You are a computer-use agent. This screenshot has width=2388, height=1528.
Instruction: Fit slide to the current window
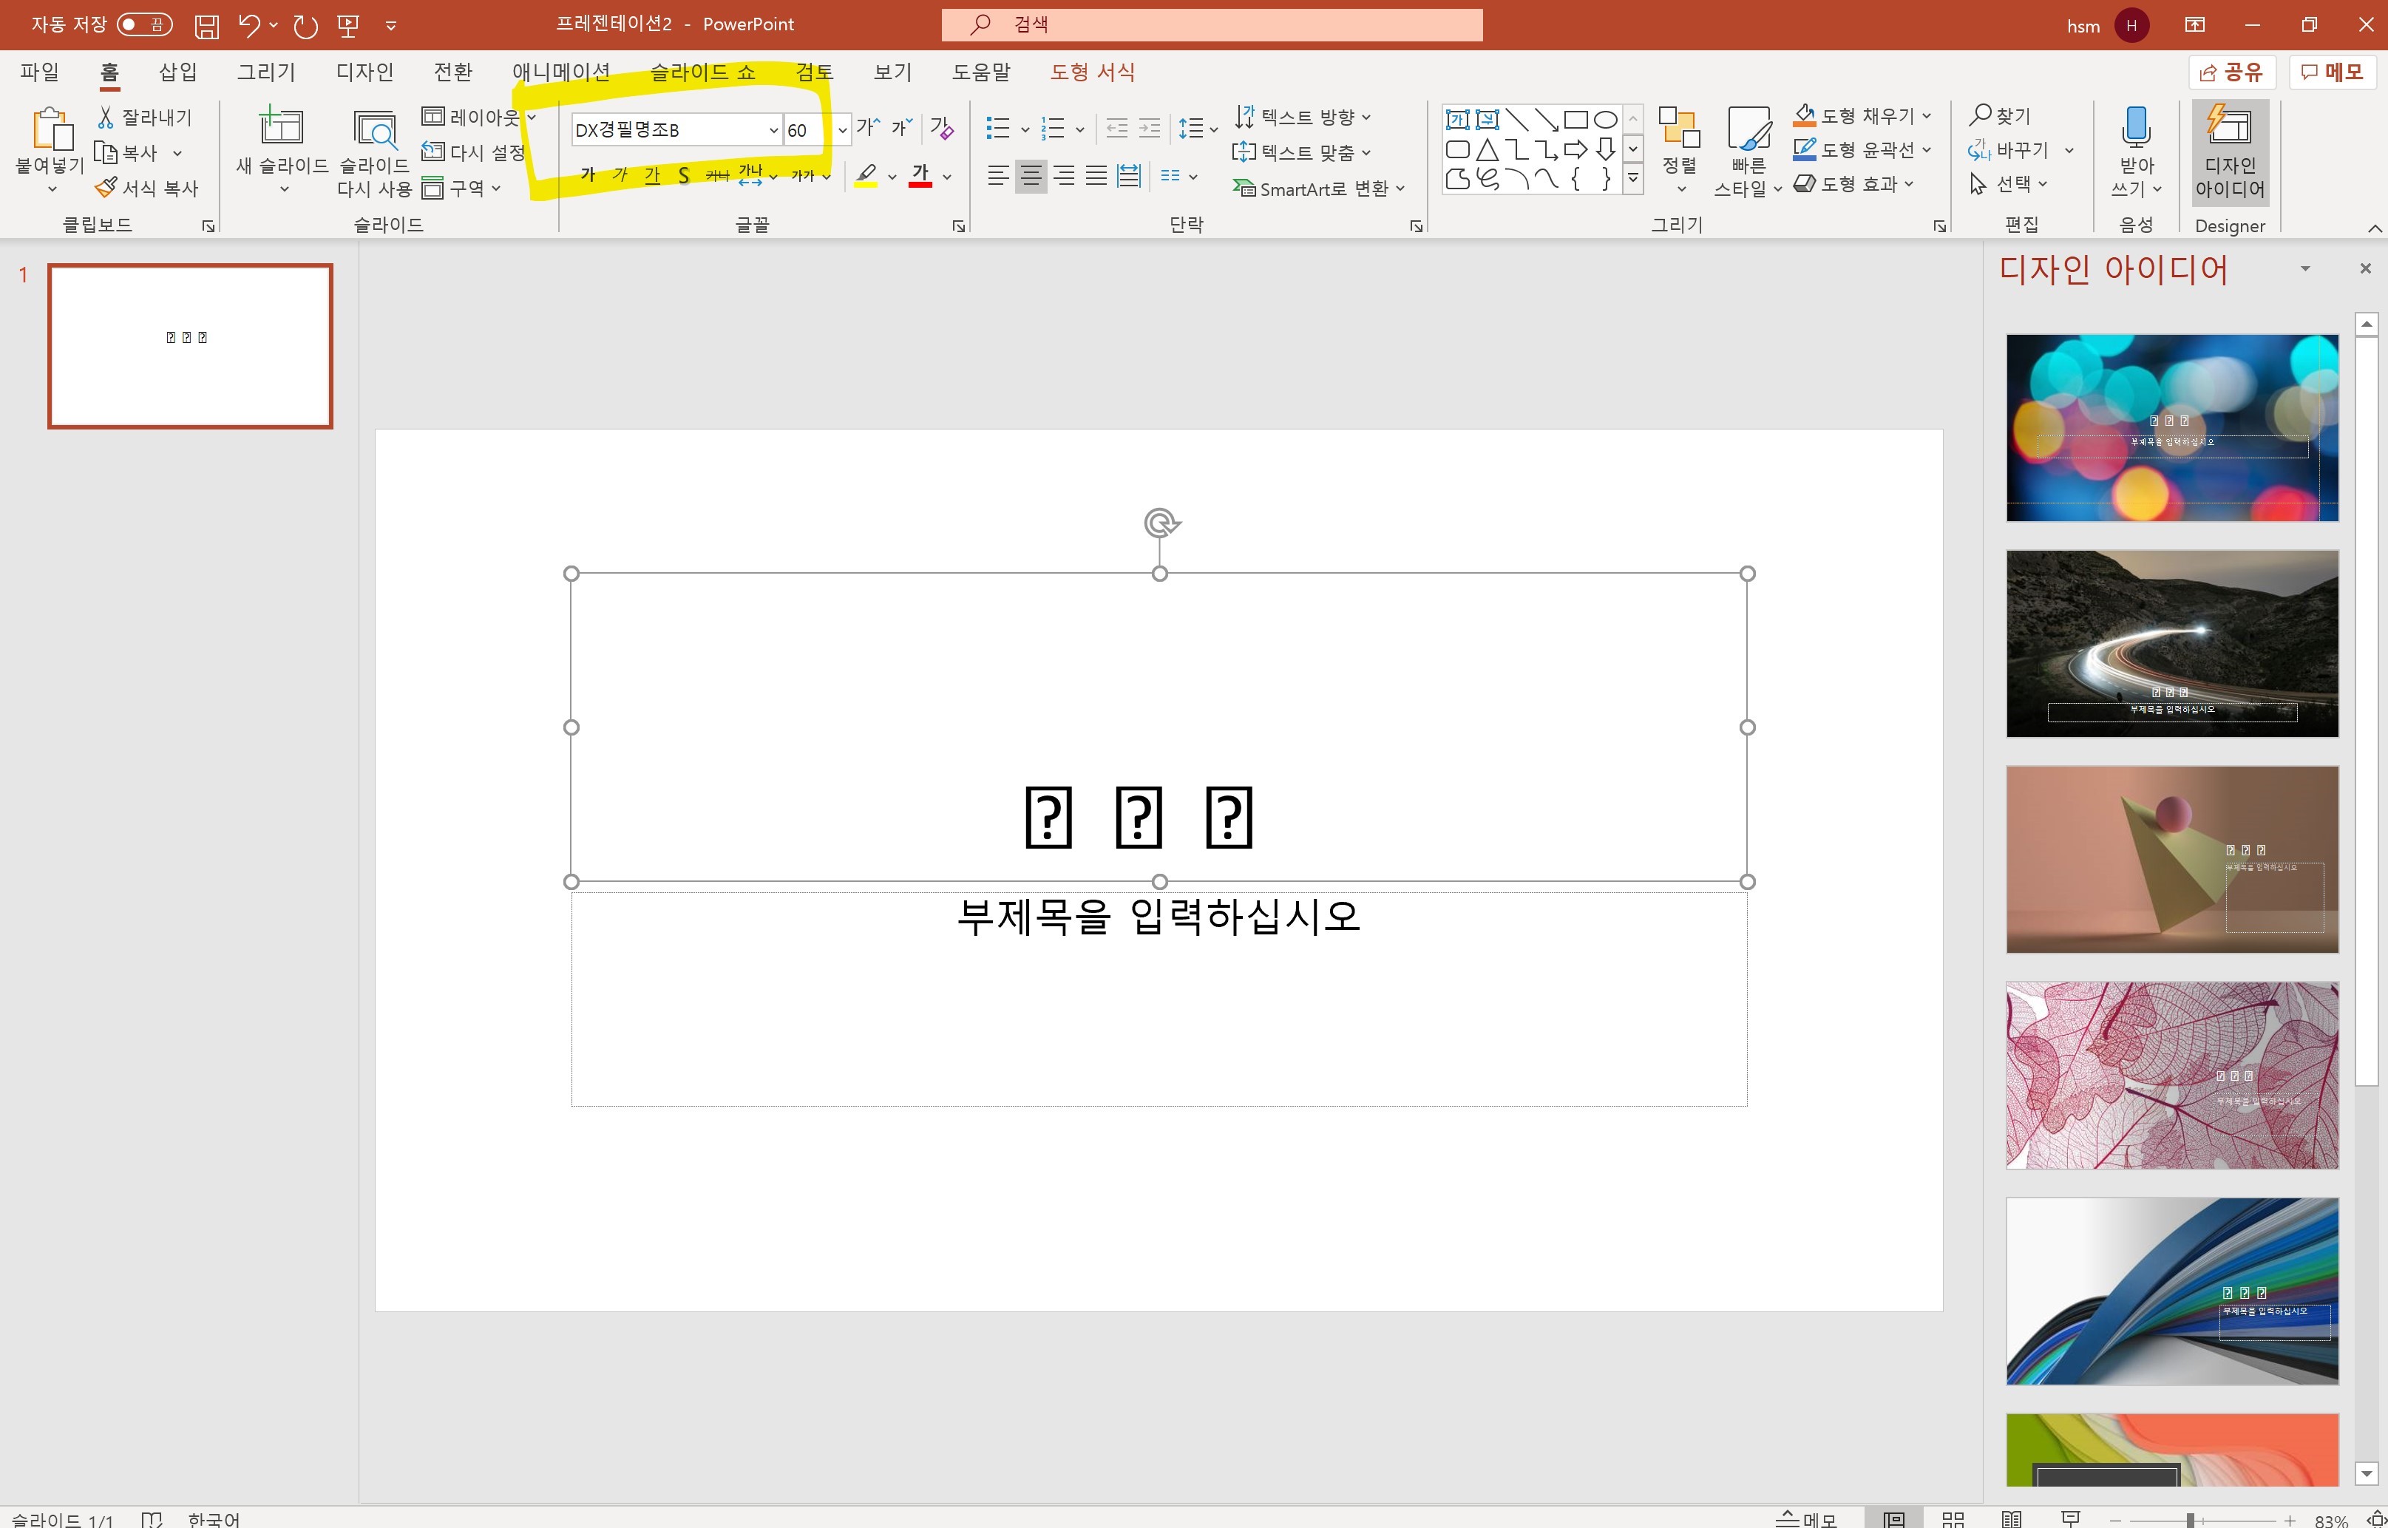point(2376,1520)
